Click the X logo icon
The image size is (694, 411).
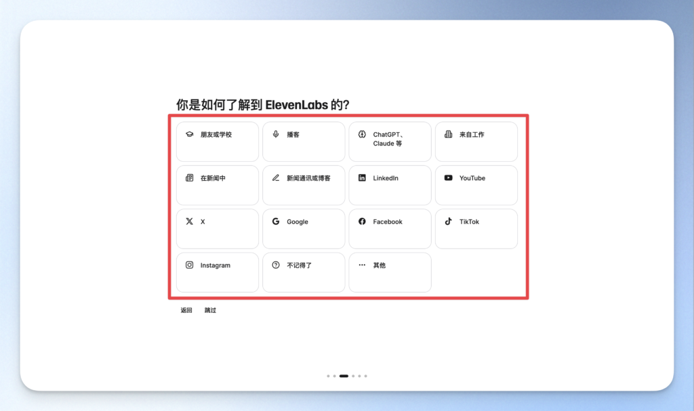pyautogui.click(x=190, y=221)
